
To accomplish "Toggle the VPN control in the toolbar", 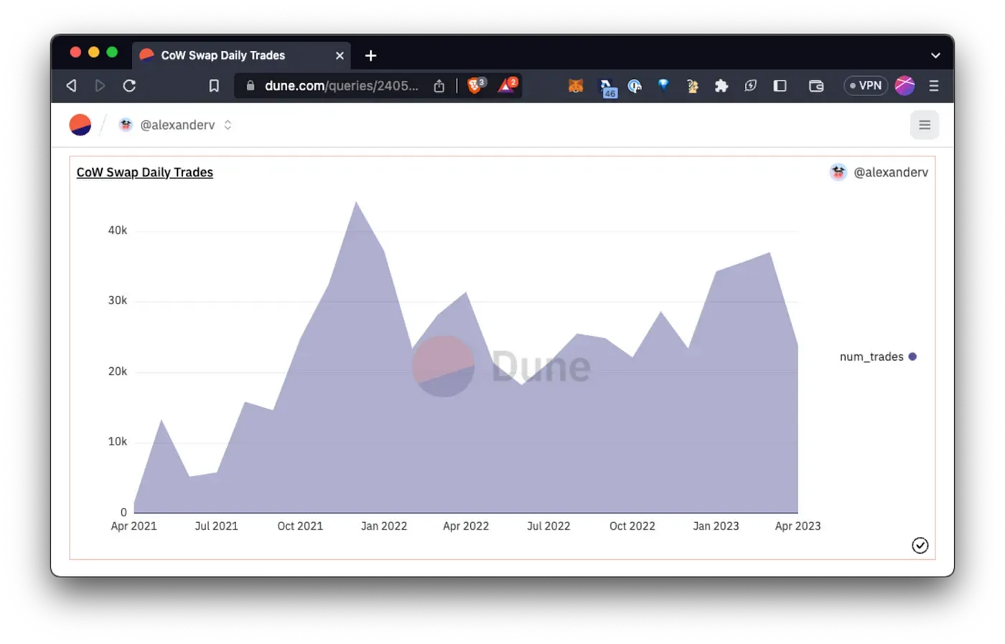I will [866, 85].
